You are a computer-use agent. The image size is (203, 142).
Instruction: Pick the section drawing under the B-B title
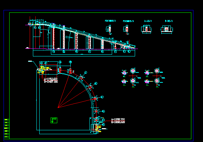click(x=167, y=29)
